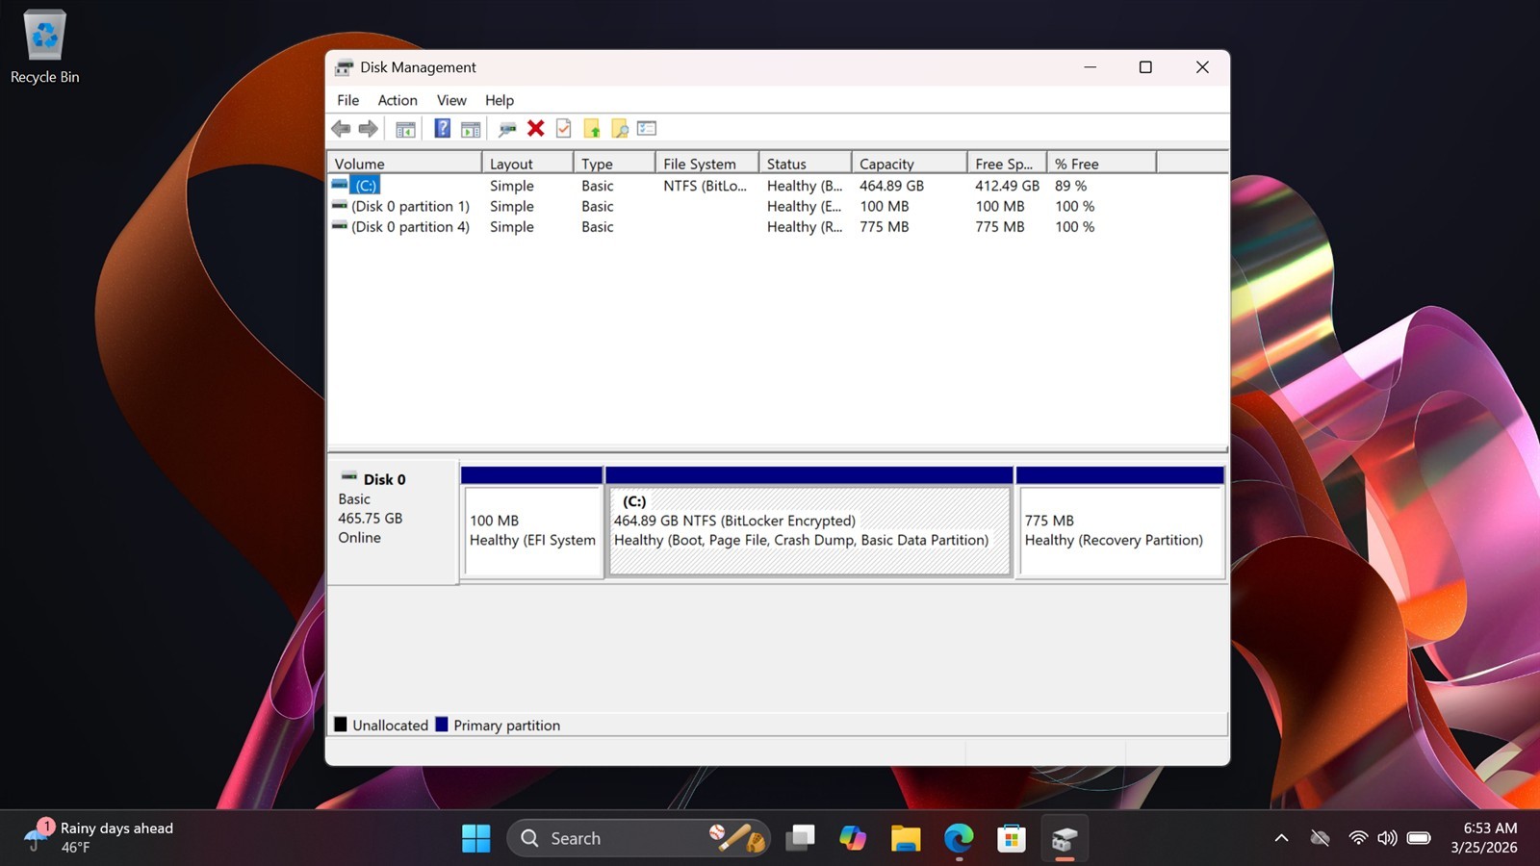The width and height of the screenshot is (1540, 866).
Task: Select the 100 MB EFI System partition block
Action: coord(532,522)
